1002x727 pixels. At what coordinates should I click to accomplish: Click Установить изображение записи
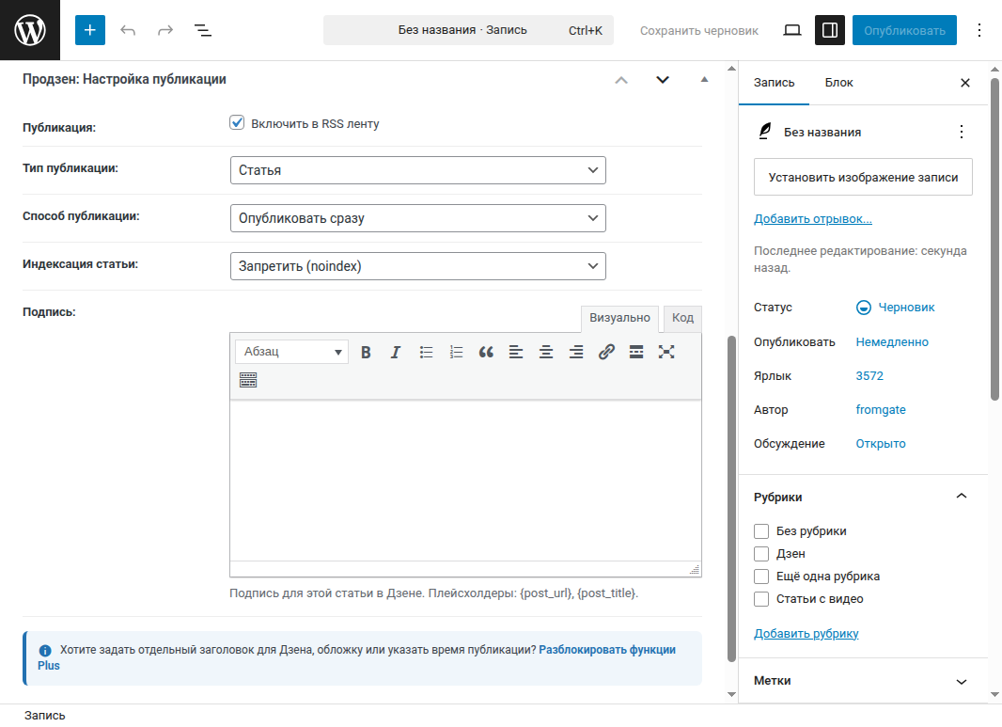(x=863, y=177)
